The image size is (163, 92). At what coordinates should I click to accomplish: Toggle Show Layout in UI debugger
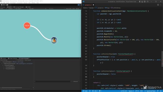tap(28, 60)
